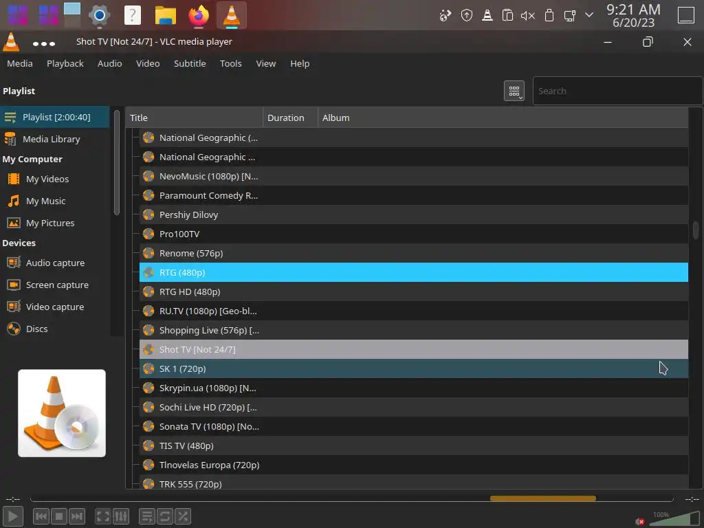Select Renome (576p) entry
This screenshot has width=704, height=528.
click(413, 253)
